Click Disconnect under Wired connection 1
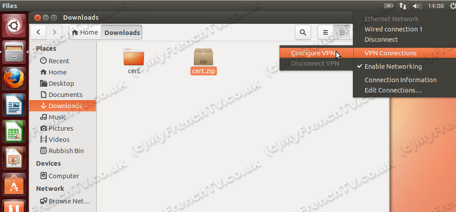Viewport: 456px width, 212px height. [381, 40]
